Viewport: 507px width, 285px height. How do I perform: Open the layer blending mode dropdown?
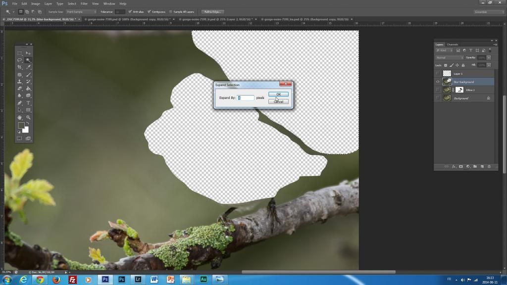point(449,57)
